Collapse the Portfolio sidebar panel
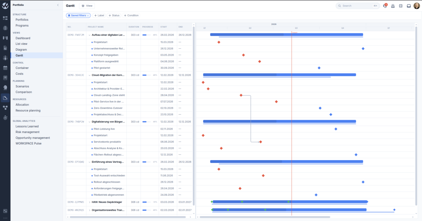This screenshot has height=221, width=422. click(x=58, y=5)
